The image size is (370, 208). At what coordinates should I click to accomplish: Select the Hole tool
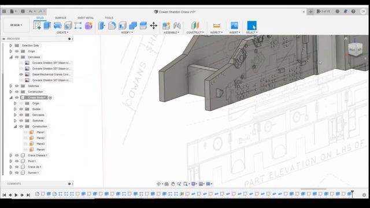tap(68, 25)
